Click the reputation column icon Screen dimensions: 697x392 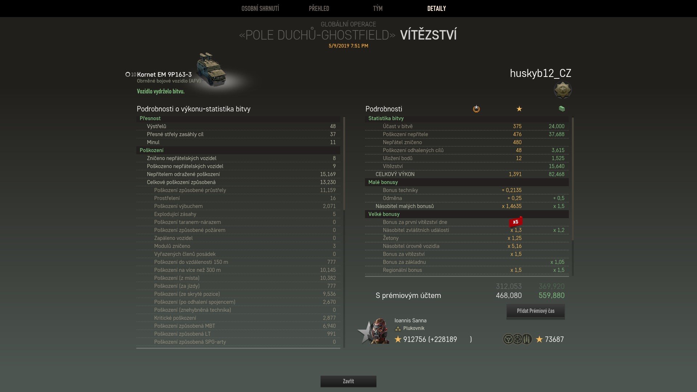(476, 109)
